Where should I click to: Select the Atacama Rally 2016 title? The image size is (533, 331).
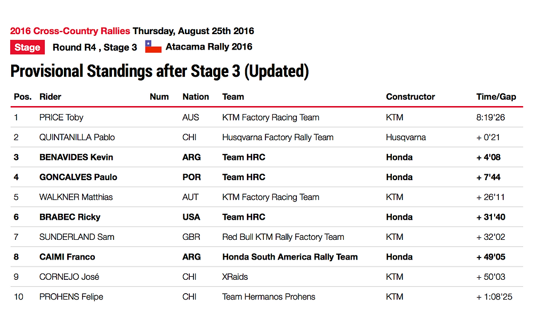click(209, 46)
